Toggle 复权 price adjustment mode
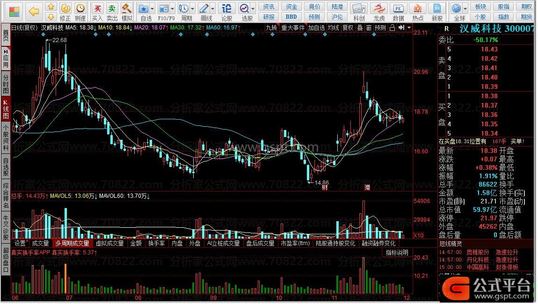The width and height of the screenshot is (538, 304). point(348,28)
